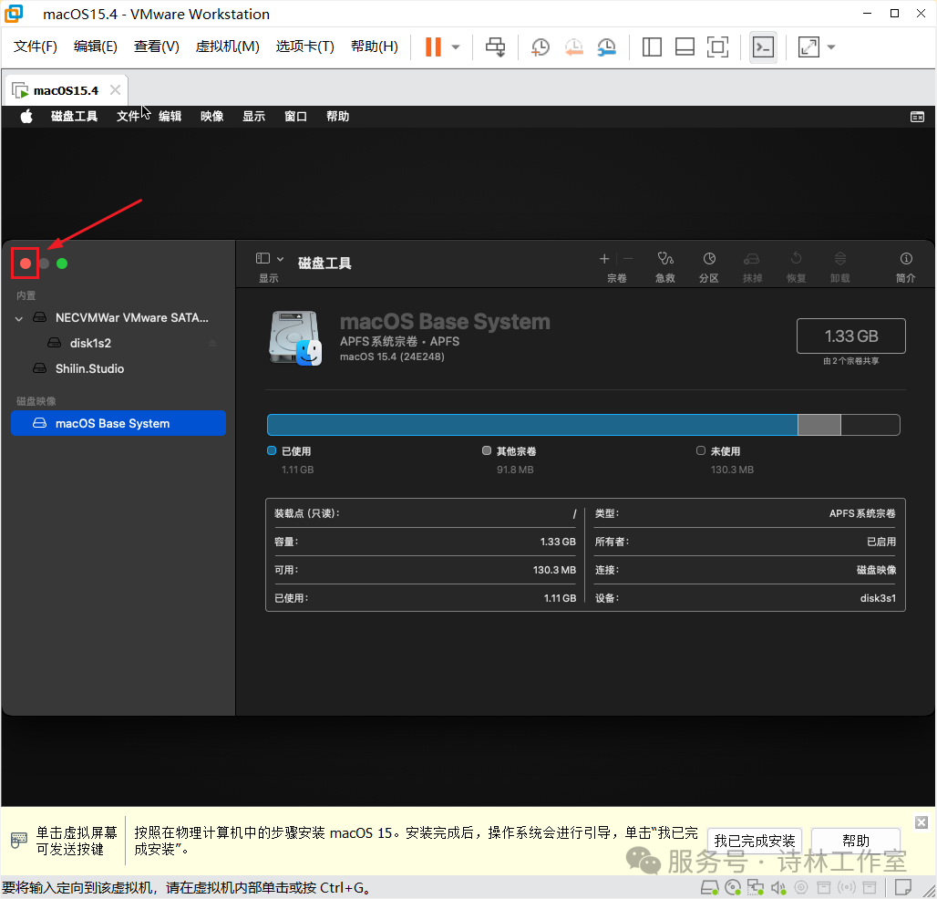Viewport: 937px width, 899px height.
Task: Open the 磁盘工具 menu in macOS menu bar
Action: coord(74,116)
